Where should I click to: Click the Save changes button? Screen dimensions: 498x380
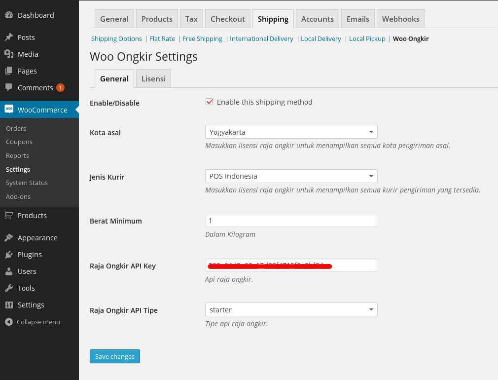pyautogui.click(x=115, y=356)
